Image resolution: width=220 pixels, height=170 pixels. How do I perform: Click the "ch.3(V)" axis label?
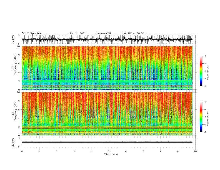click(13, 142)
